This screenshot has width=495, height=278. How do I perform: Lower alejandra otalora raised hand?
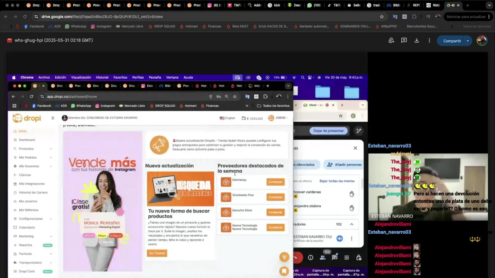(x=352, y=208)
